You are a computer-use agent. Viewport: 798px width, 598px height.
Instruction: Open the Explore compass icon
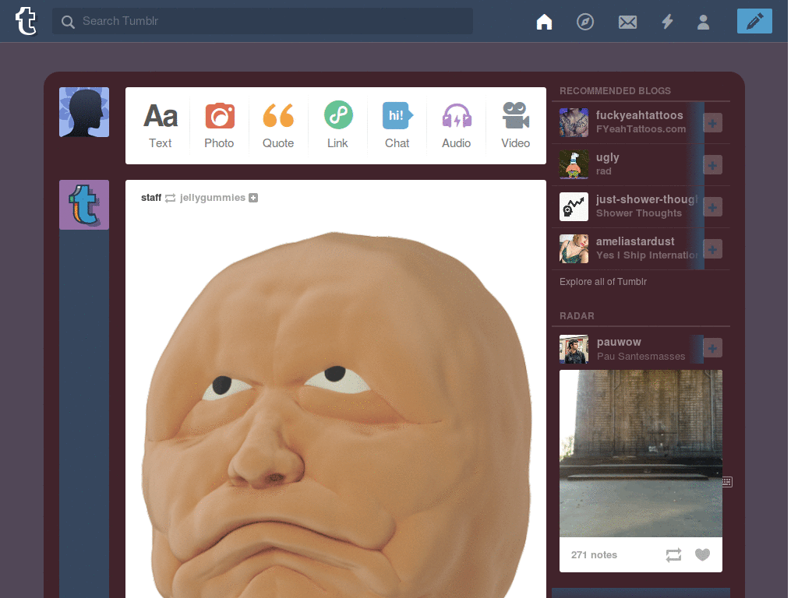click(x=585, y=22)
